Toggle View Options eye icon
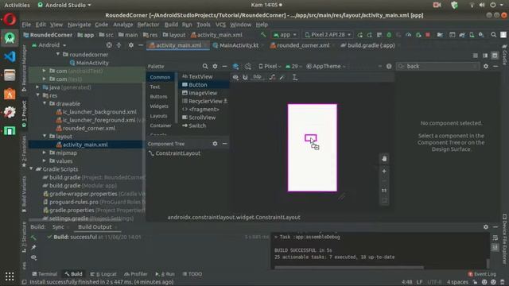This screenshot has width=509, height=286. pos(235,77)
